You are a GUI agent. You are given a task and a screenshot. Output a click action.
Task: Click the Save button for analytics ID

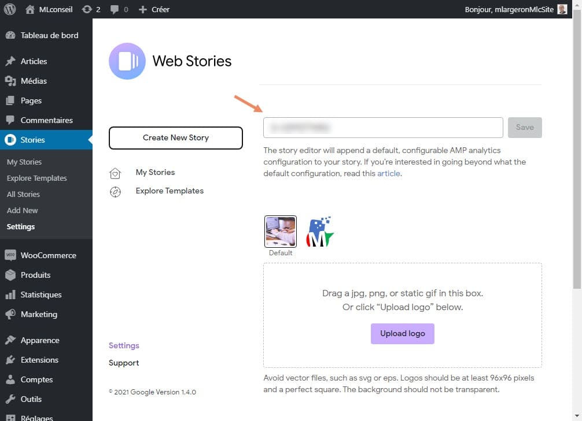pos(525,128)
